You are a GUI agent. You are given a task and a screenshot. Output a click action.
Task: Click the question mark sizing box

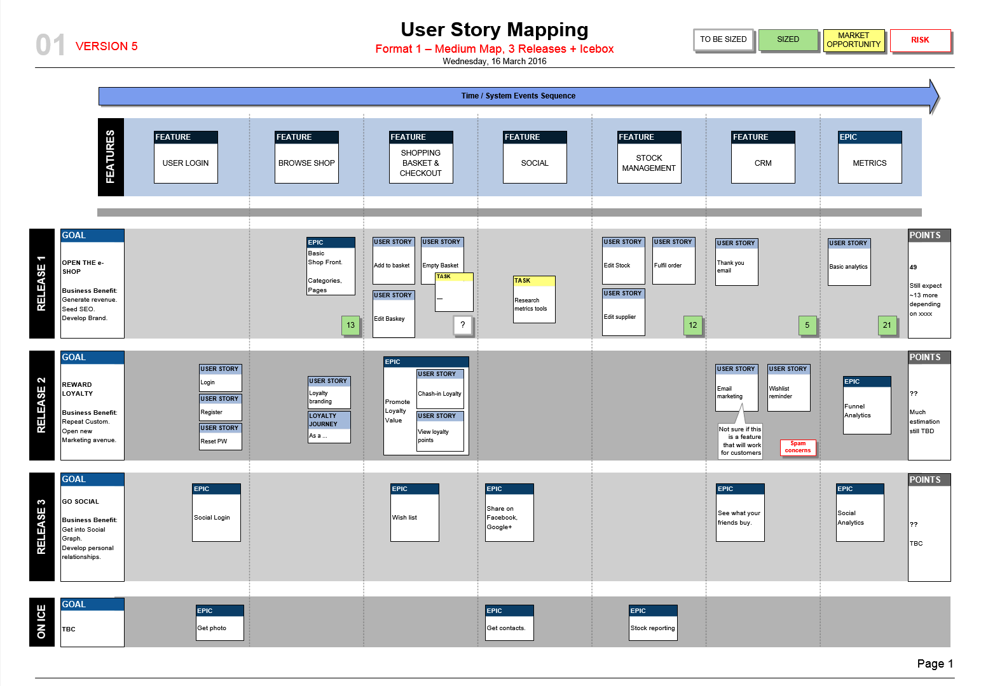[x=463, y=325]
